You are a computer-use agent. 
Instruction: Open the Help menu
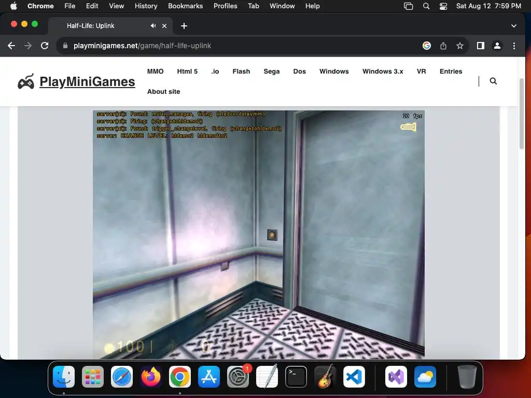tap(312, 6)
